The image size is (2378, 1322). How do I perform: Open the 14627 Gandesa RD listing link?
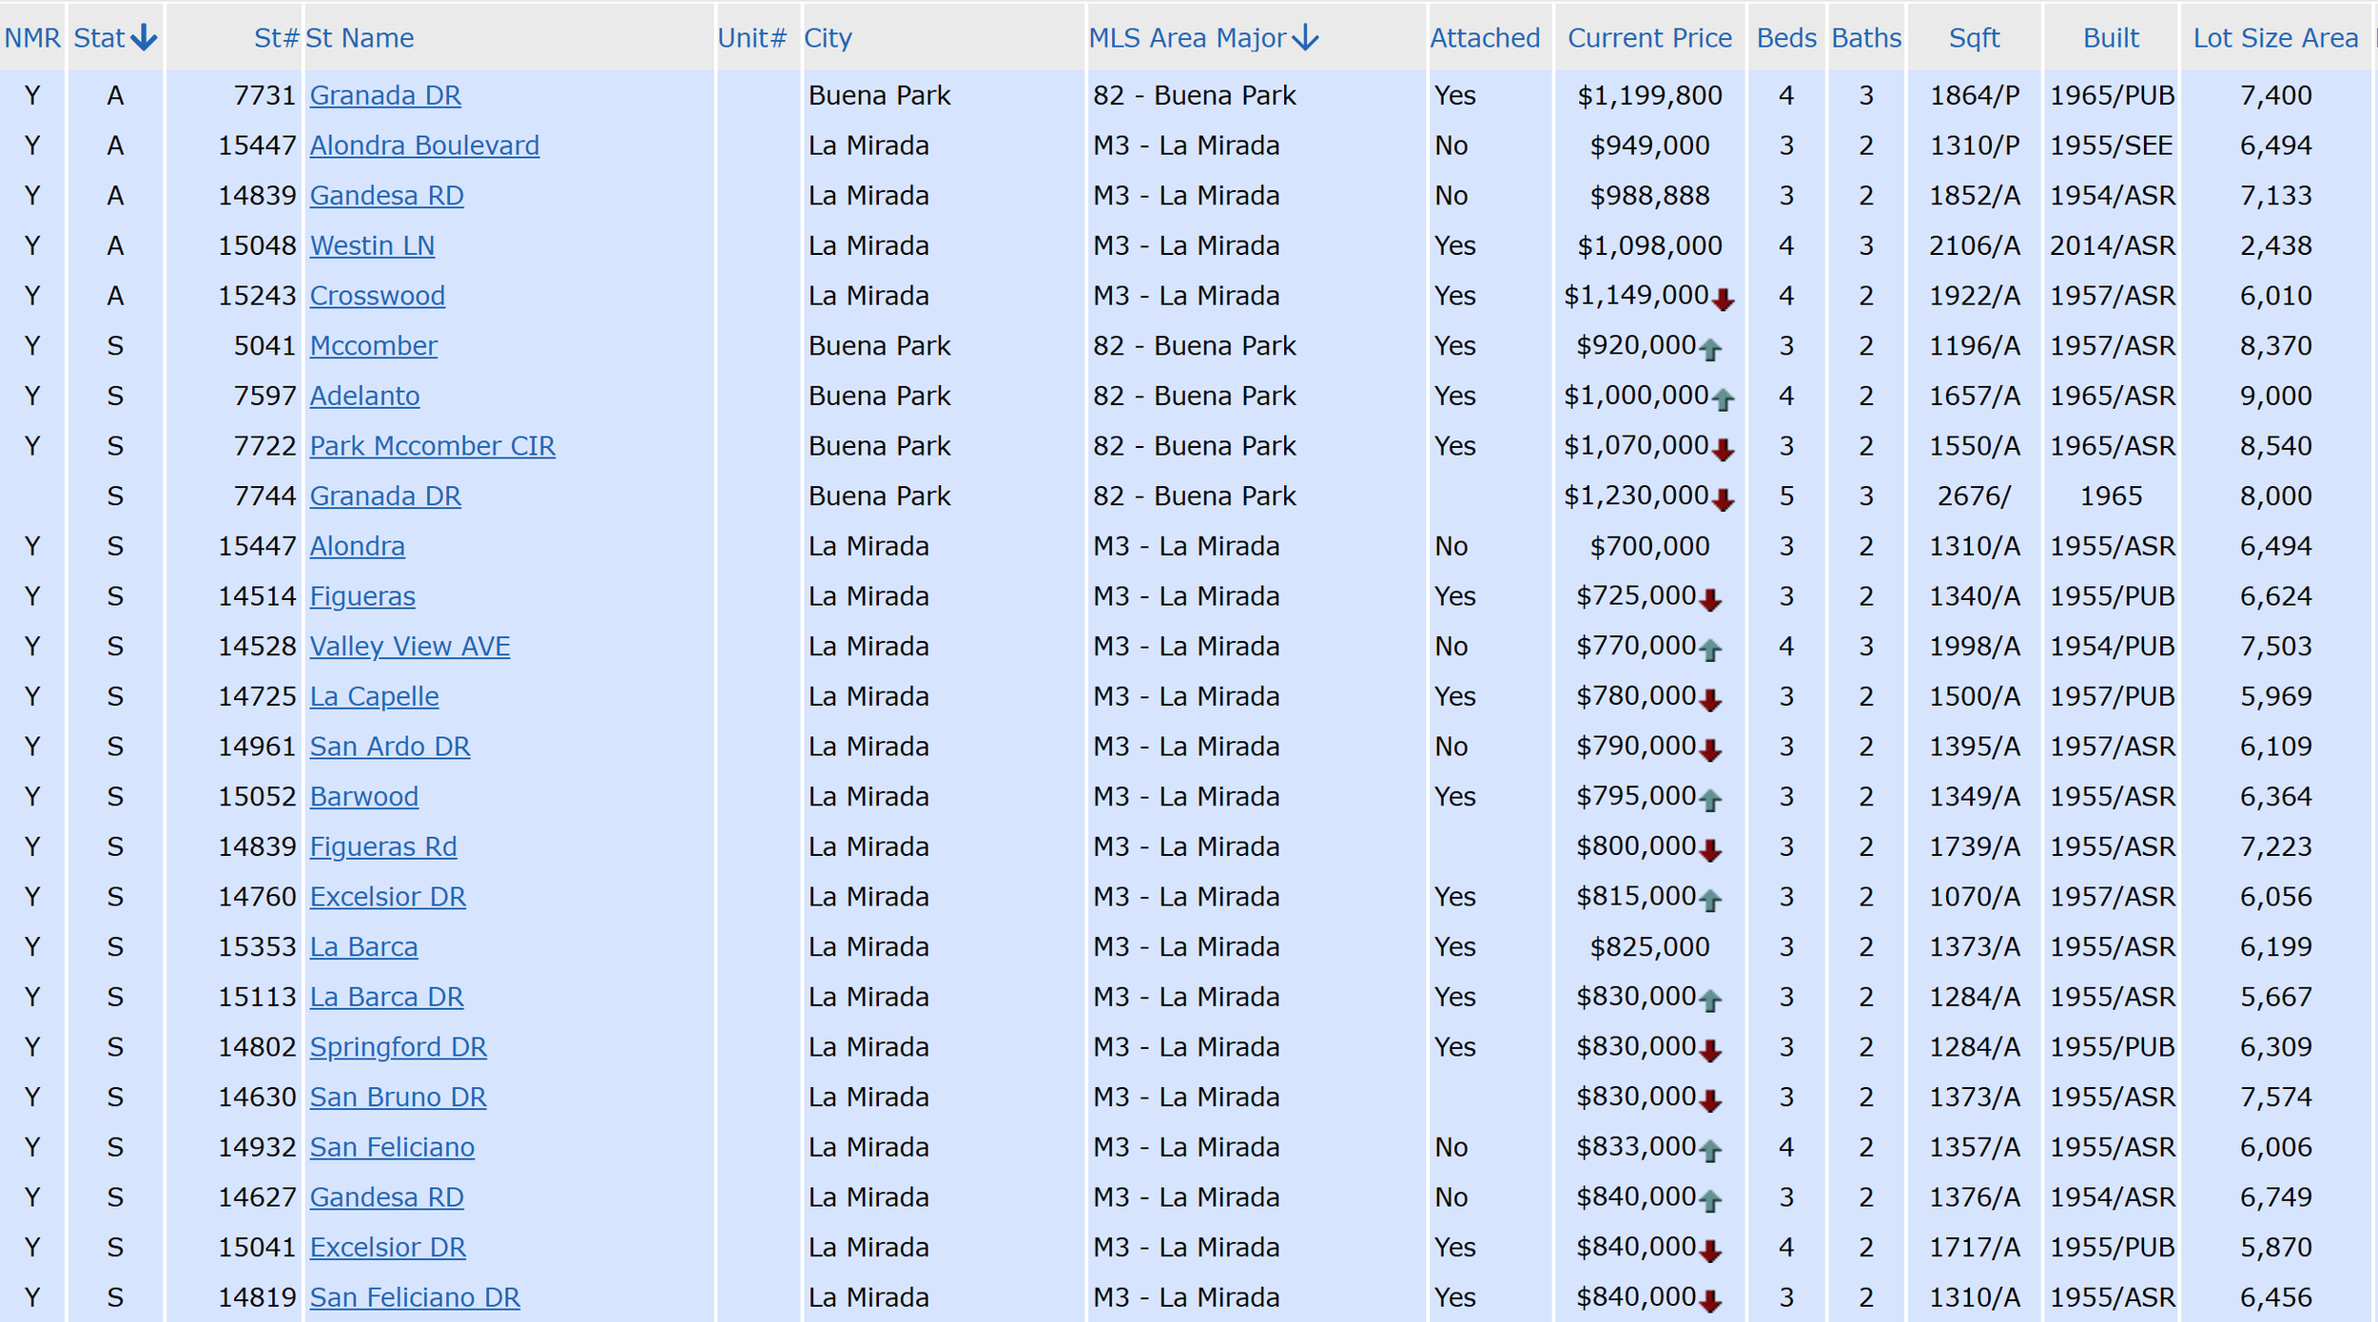coord(386,1197)
